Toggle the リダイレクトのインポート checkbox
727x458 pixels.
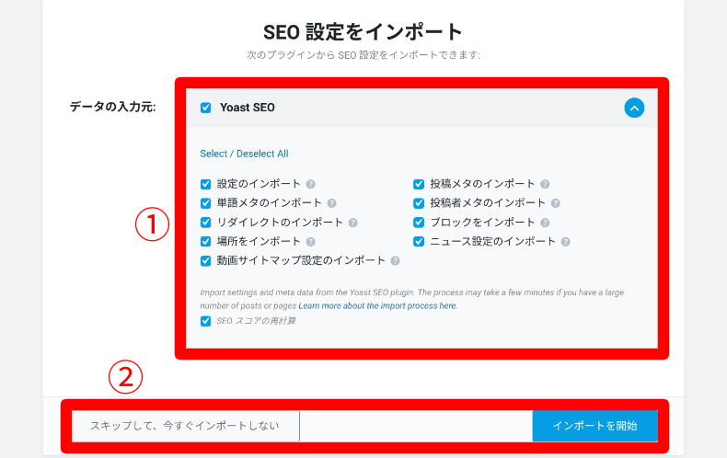pyautogui.click(x=206, y=223)
